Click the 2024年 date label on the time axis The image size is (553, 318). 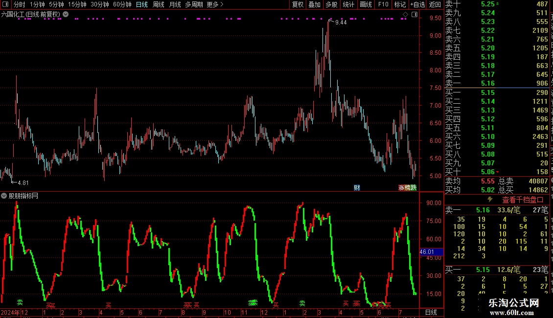10,312
